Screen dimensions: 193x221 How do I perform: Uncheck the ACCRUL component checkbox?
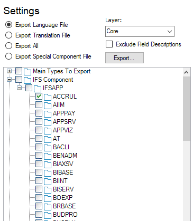[x=39, y=96]
